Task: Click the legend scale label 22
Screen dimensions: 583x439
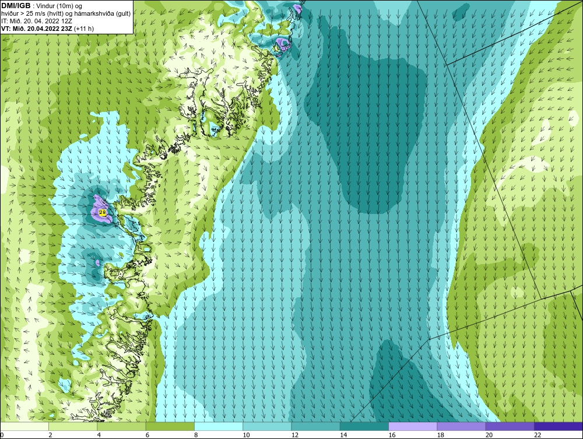Action: 538,436
